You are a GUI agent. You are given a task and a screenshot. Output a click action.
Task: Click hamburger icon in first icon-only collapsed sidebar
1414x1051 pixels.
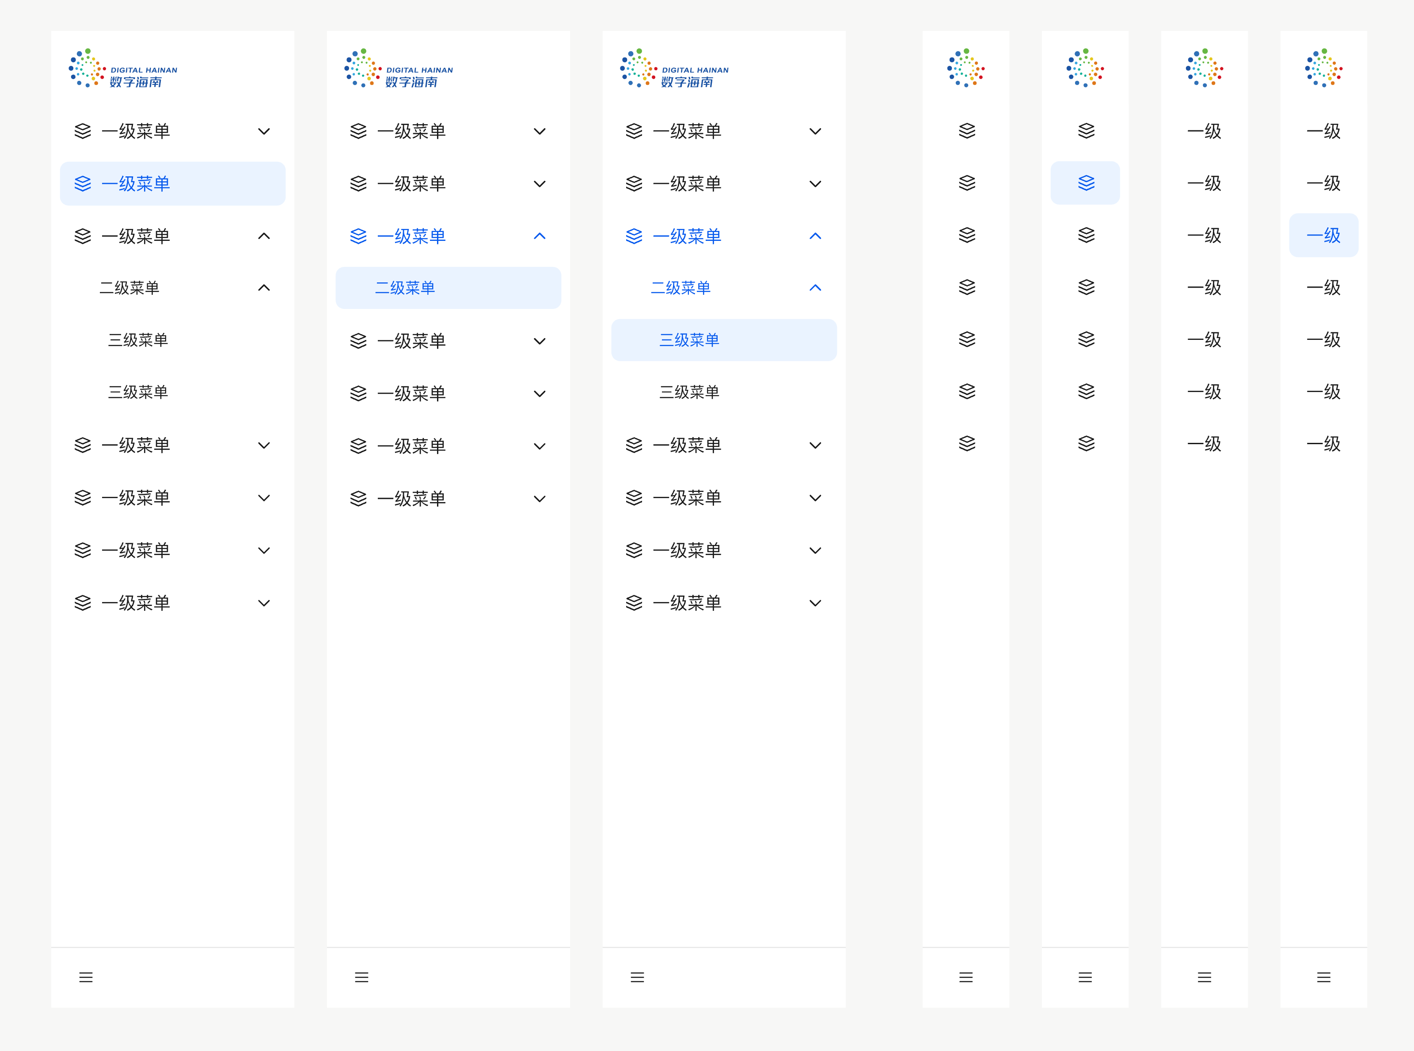click(965, 977)
